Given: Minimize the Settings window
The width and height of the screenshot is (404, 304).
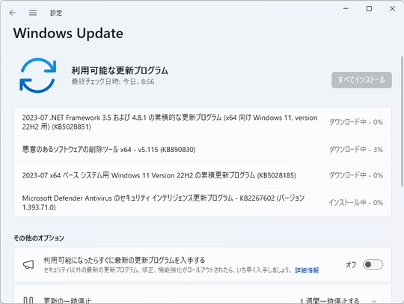Looking at the screenshot, I should [x=346, y=9].
